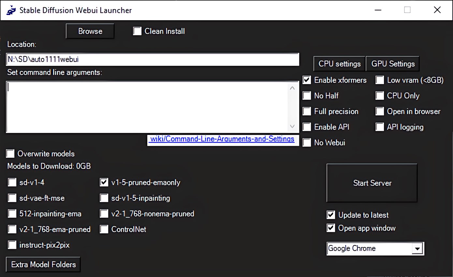
Task: Check the CPU Only option
Action: click(380, 96)
